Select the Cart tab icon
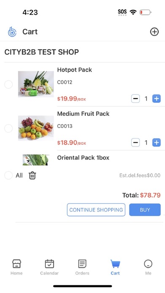The image size is (165, 293). pos(115,264)
